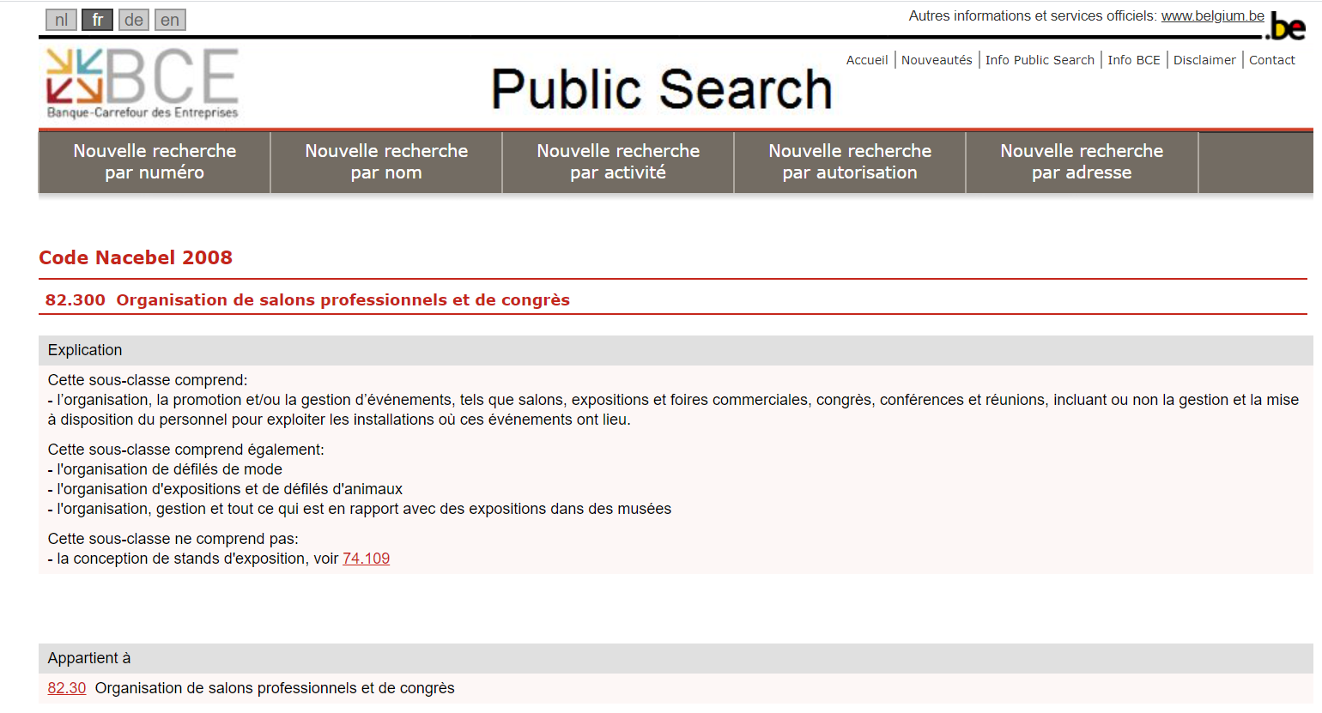Screen dimensions: 1322x713
Task: Open the www.belgium.be link
Action: pos(1212,16)
